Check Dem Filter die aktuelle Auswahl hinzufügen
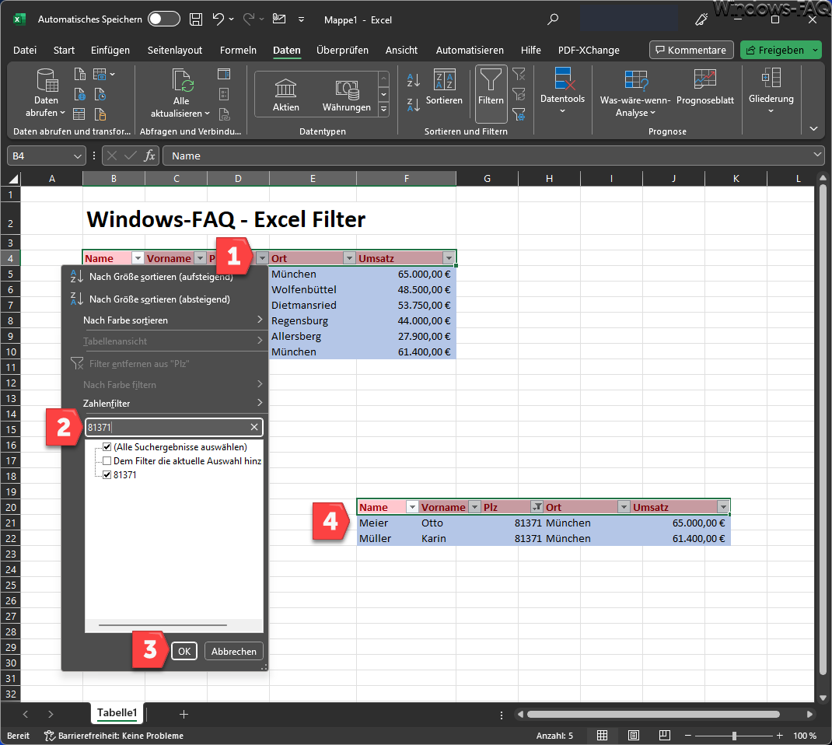832x745 pixels. (107, 460)
